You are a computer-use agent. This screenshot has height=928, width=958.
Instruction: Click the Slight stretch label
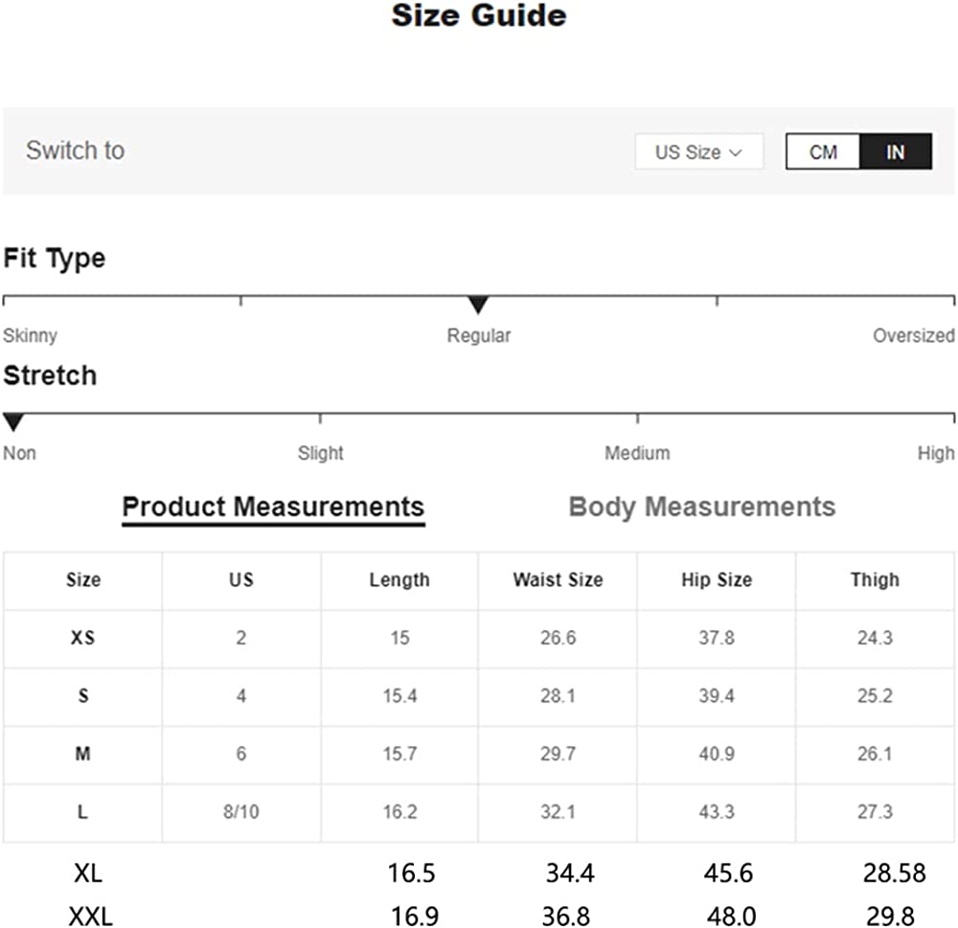coord(320,453)
